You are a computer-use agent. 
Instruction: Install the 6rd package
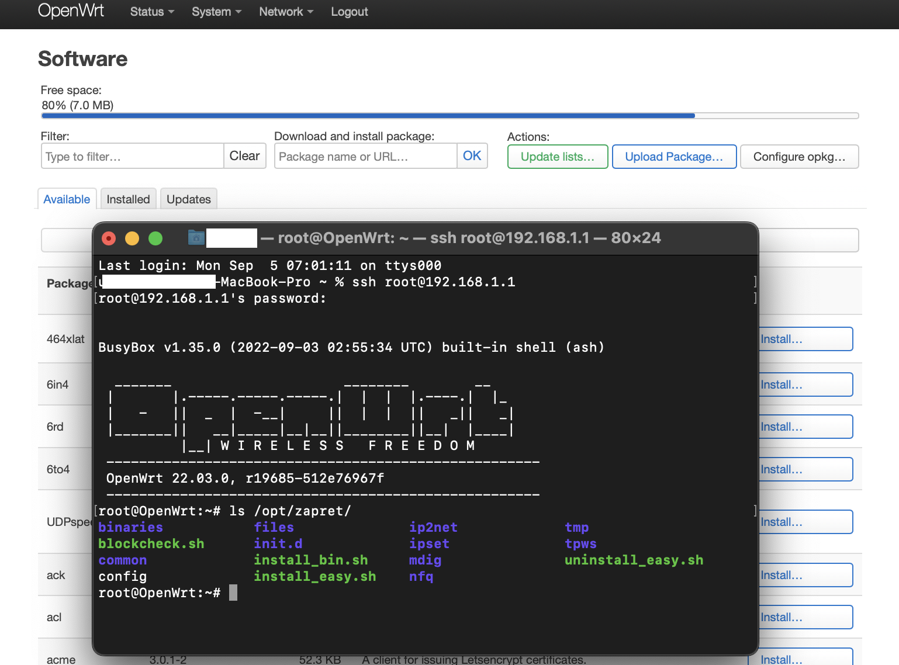click(806, 427)
